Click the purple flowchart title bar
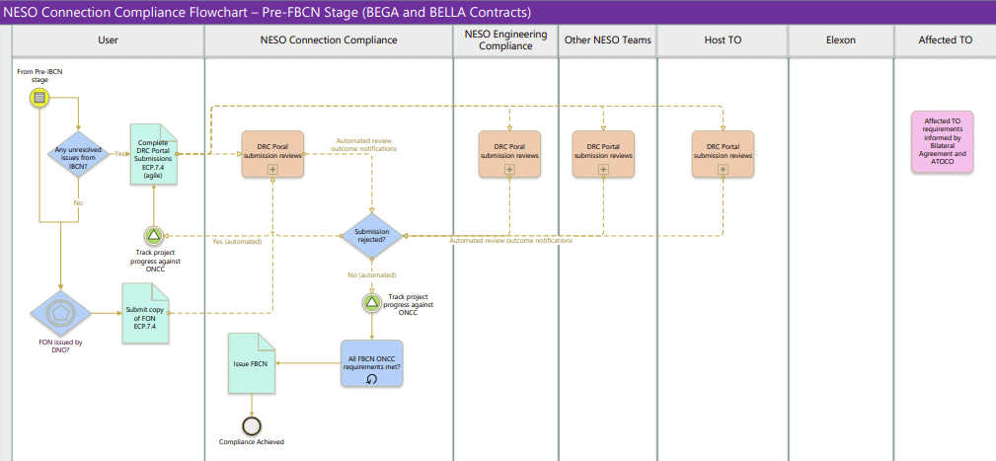The image size is (996, 461). 498,12
